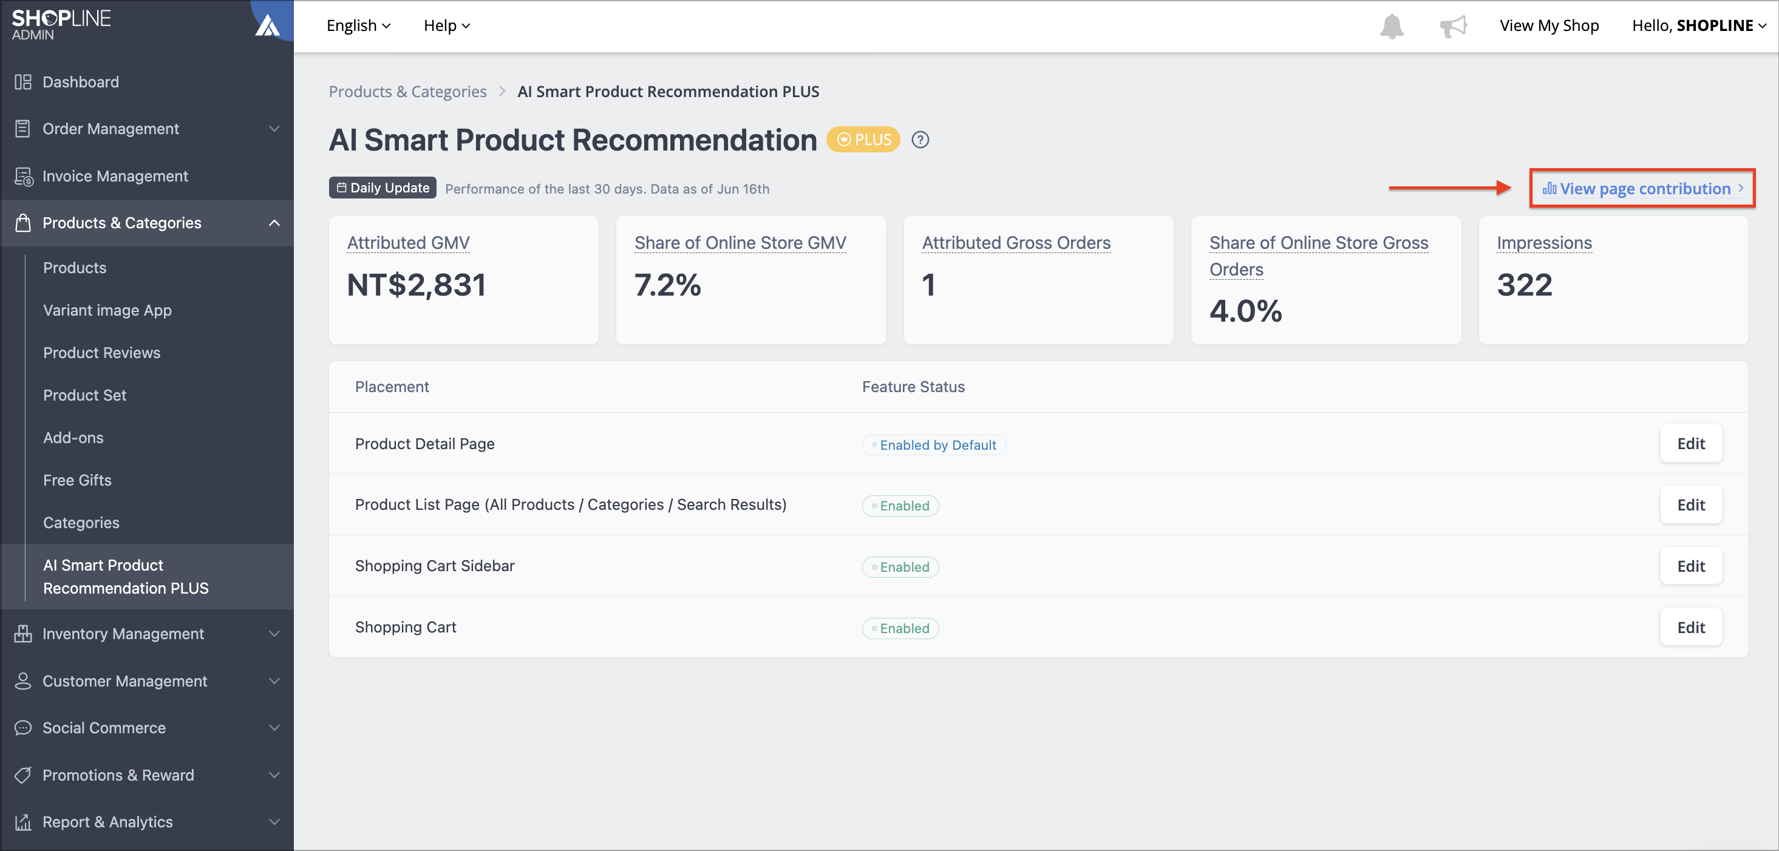Open Product Reviews in the sidebar
The width and height of the screenshot is (1779, 851).
(x=101, y=353)
